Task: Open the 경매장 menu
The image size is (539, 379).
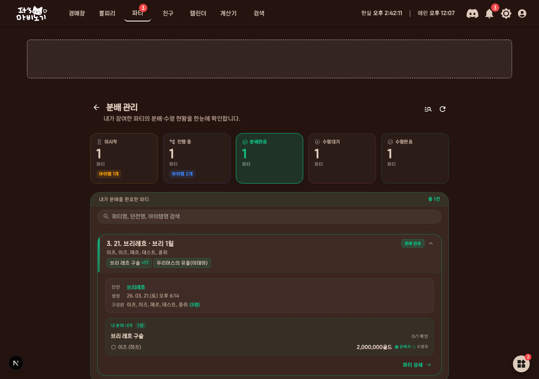Action: tap(77, 13)
